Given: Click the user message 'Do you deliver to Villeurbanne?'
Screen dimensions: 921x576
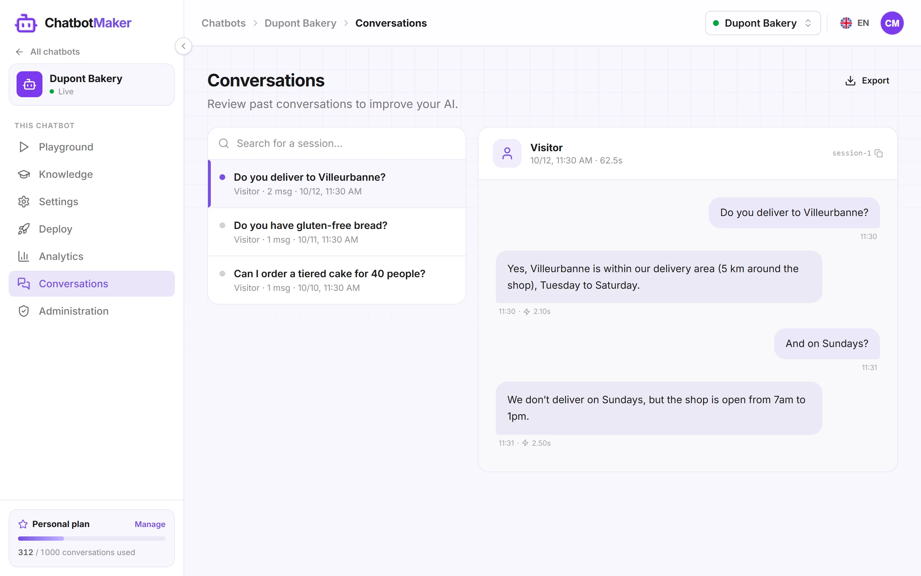Looking at the screenshot, I should 794,212.
